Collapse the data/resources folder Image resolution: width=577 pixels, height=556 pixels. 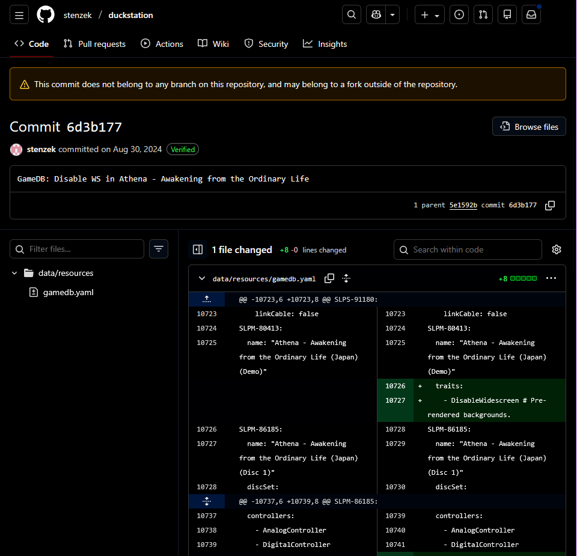14,273
